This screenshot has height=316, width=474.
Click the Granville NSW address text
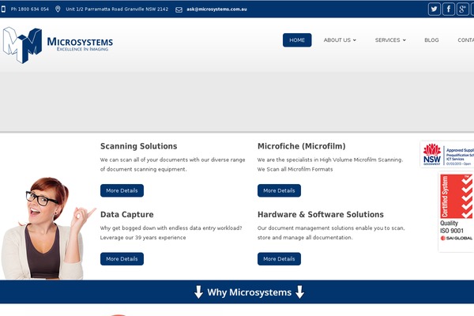tap(117, 9)
